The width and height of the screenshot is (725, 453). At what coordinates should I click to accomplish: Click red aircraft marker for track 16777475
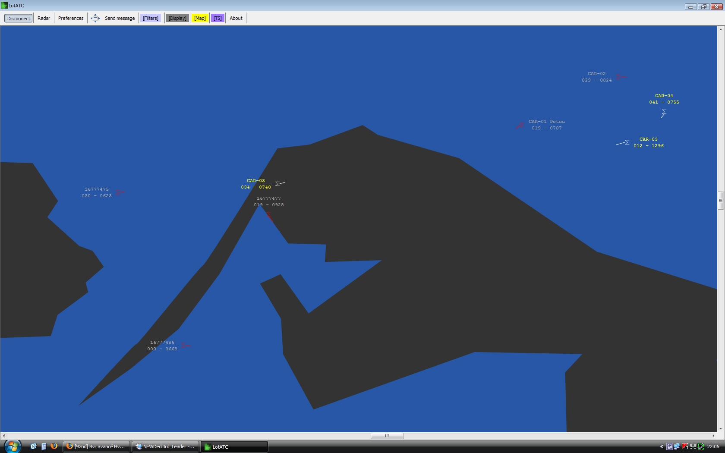click(120, 192)
